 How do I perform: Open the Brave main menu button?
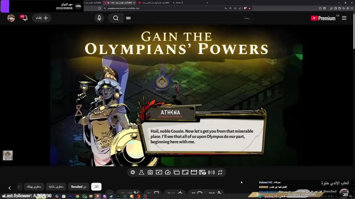pos(352,8)
